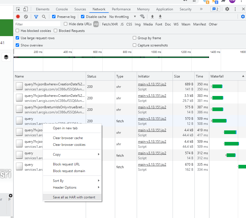Open the Application tab
Viewport: 246px width, 218px height.
(x=164, y=9)
